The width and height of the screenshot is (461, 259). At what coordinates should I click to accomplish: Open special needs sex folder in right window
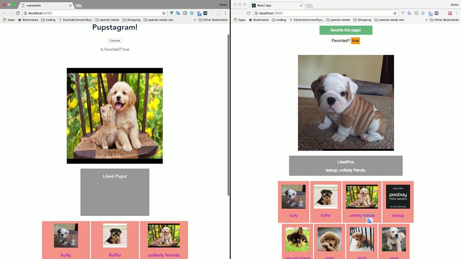coord(389,20)
